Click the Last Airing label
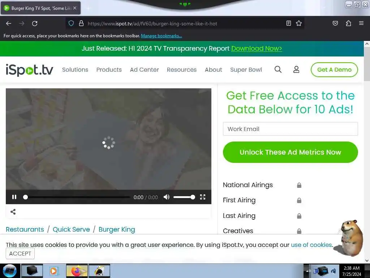The image size is (370, 278). point(239,216)
